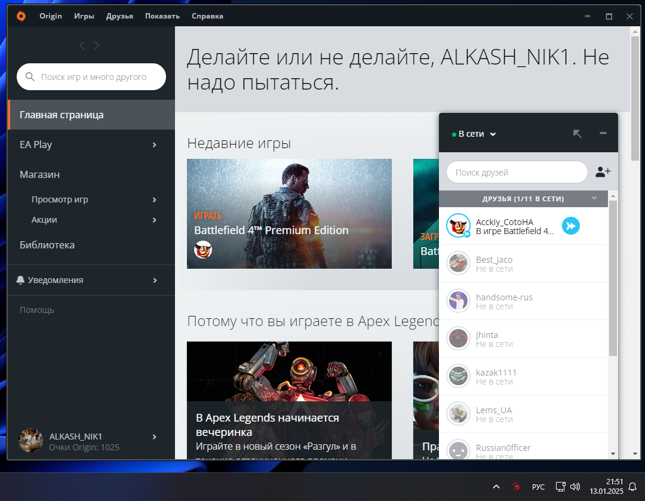Expand the "Уведомления" arrow

[155, 280]
